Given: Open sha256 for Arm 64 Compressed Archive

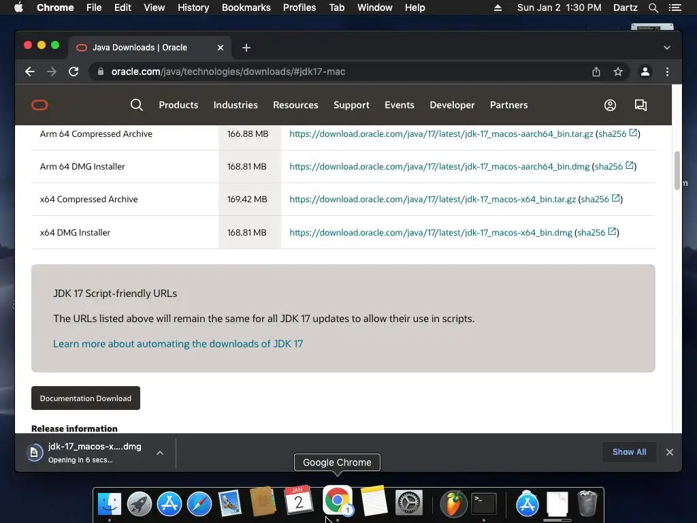Looking at the screenshot, I should 618,134.
